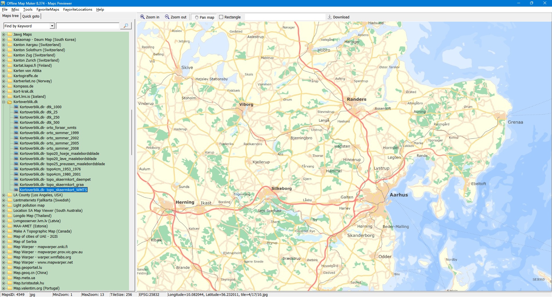
Task: Click the Zoom in magnifier icon
Action: [x=142, y=17]
